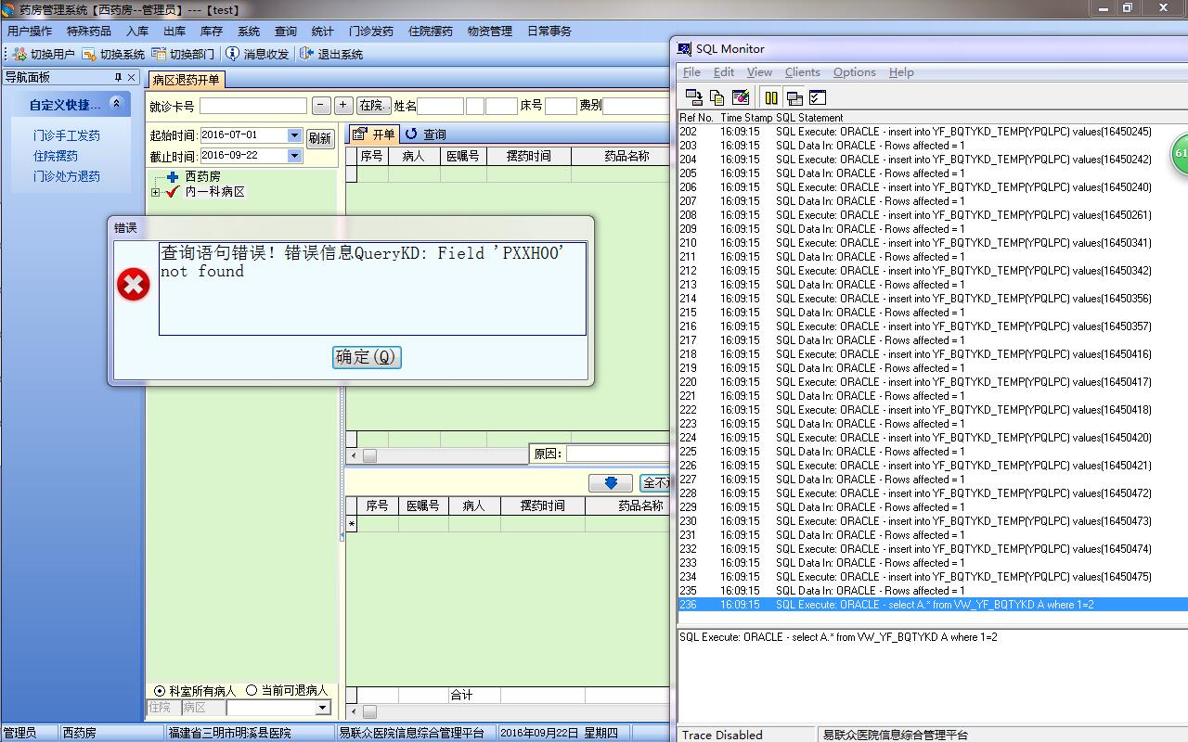Image resolution: width=1188 pixels, height=742 pixels.
Task: Click the 切换部门 switch department toolbar icon
Action: (x=159, y=54)
